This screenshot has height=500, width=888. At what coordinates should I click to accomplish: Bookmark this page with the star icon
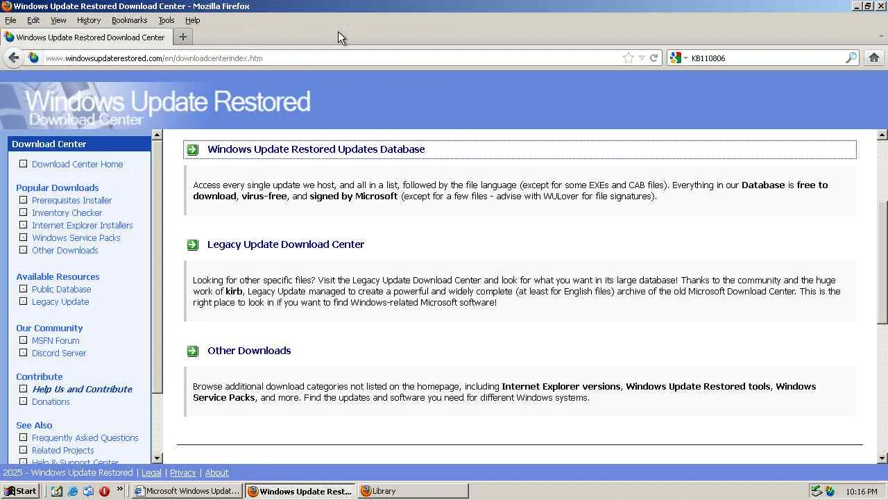click(x=629, y=58)
